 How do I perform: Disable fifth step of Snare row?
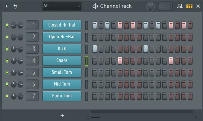point(120,61)
